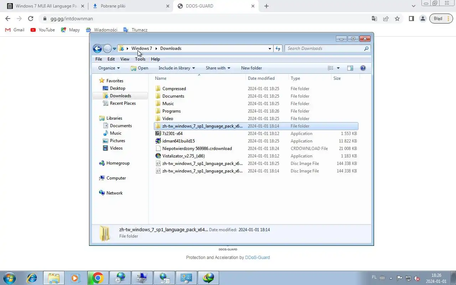Click magnifier icon in Search Downloads box

tap(366, 48)
